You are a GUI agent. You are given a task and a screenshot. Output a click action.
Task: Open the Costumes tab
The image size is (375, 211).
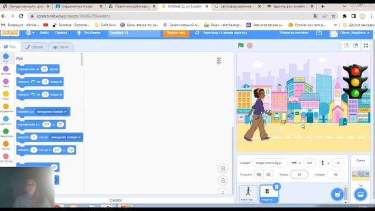pyautogui.click(x=35, y=47)
